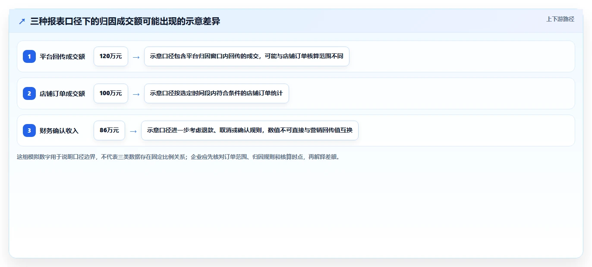
Task: Select the title 三种报表口径下的归因成交额可能出现的示意差异
Action: click(x=125, y=21)
